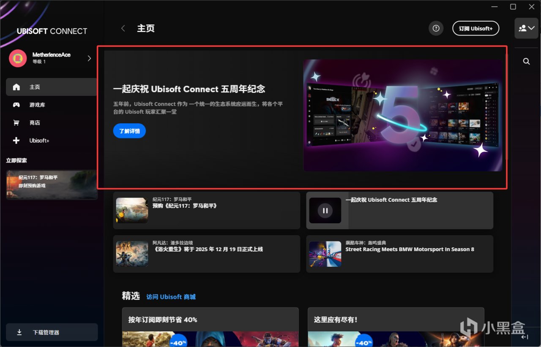Click the 精选 section heading
The image size is (541, 347).
point(131,296)
